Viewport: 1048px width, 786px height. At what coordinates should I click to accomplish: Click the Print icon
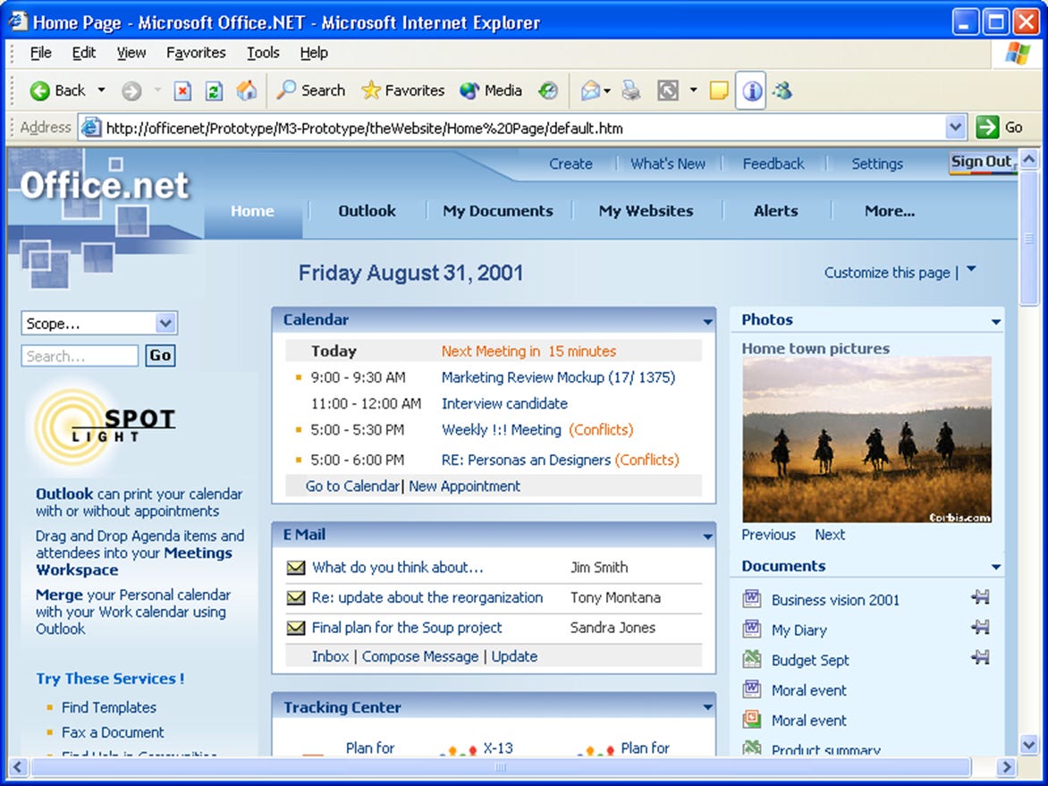tap(631, 90)
